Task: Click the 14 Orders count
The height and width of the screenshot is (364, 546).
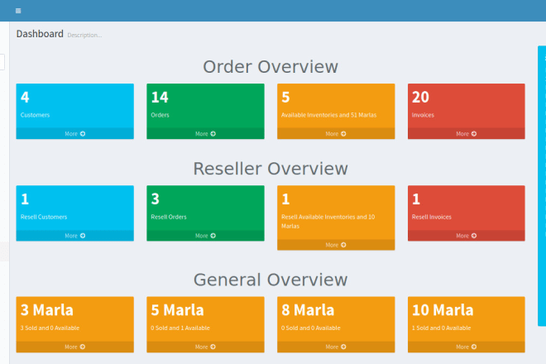Action: [x=160, y=97]
